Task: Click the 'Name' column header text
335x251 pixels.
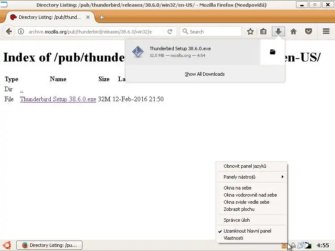Action: coord(58,79)
